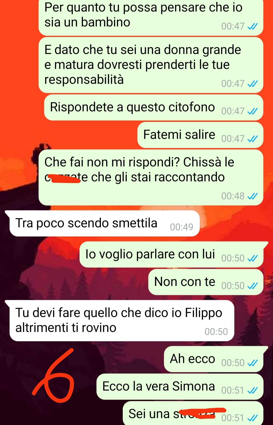Tap the 'Fatemi salire' message bubble
Image resolution: width=273 pixels, height=425 pixels.
[x=200, y=135]
